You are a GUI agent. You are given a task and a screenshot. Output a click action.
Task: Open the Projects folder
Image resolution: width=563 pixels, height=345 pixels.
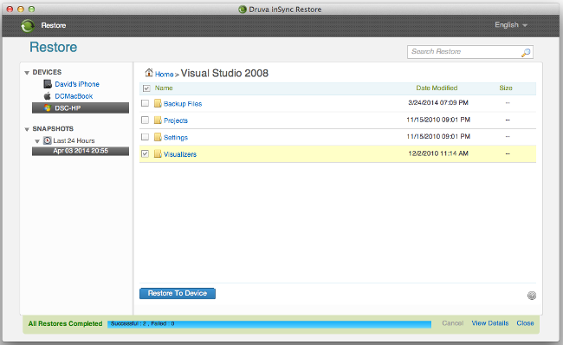point(176,120)
